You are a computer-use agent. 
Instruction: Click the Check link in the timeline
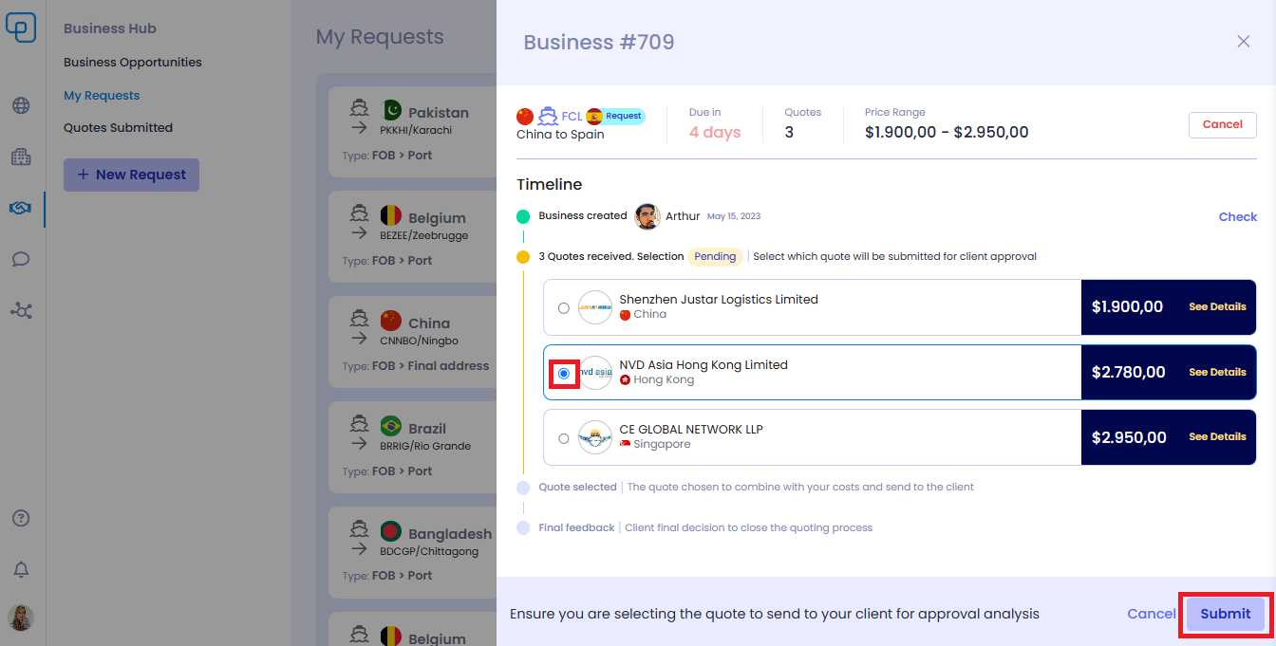[x=1238, y=216]
